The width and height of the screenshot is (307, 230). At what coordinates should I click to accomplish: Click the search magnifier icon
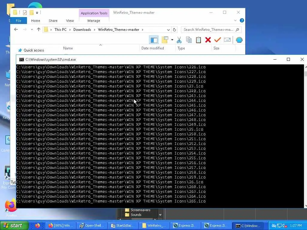[237, 30]
